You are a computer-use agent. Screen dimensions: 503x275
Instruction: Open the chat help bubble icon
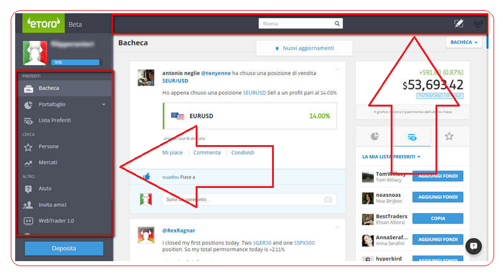(x=473, y=246)
